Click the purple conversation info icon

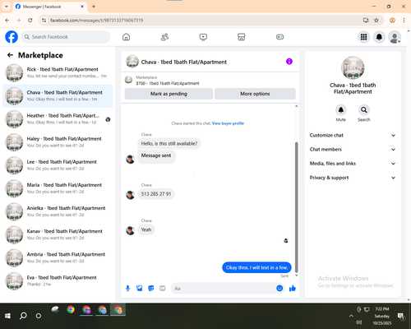(289, 62)
